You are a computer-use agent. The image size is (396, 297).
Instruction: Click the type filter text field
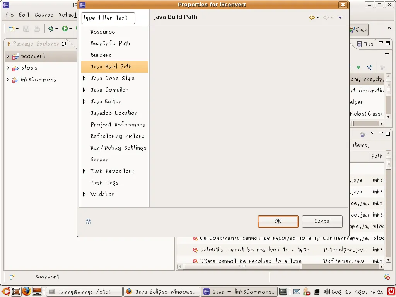108,18
